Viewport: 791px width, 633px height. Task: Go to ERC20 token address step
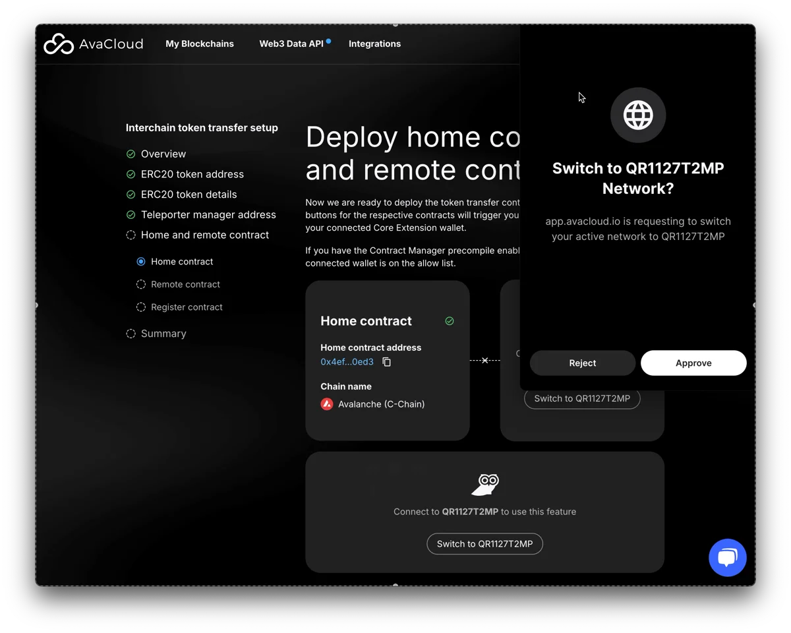192,174
